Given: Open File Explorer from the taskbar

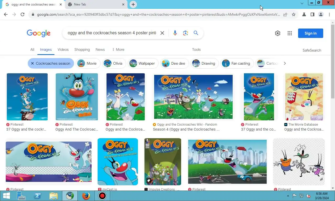Looking at the screenshot, I should [54, 196].
